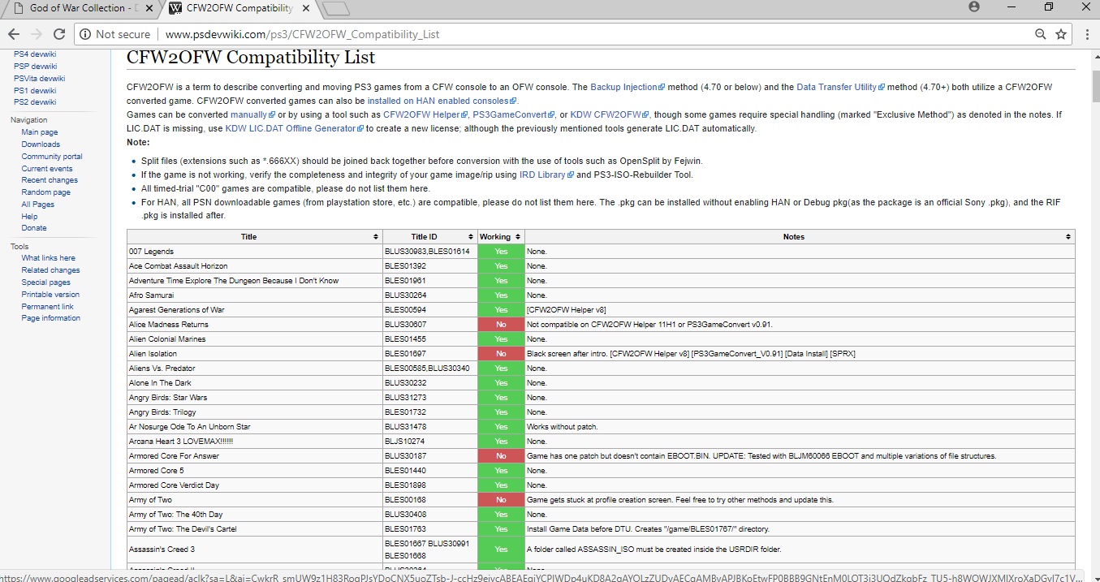Open Donate in the sidebar
Screen dimensions: 1100x582
(34, 228)
